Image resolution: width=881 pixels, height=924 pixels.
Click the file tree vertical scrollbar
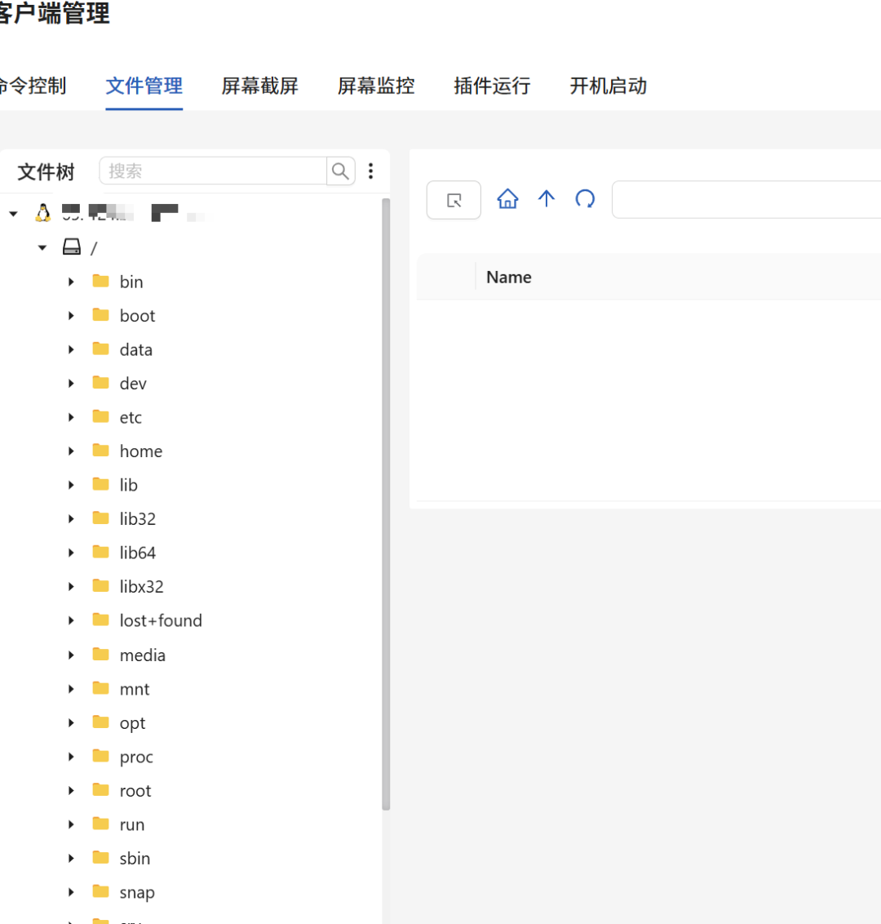(x=387, y=504)
